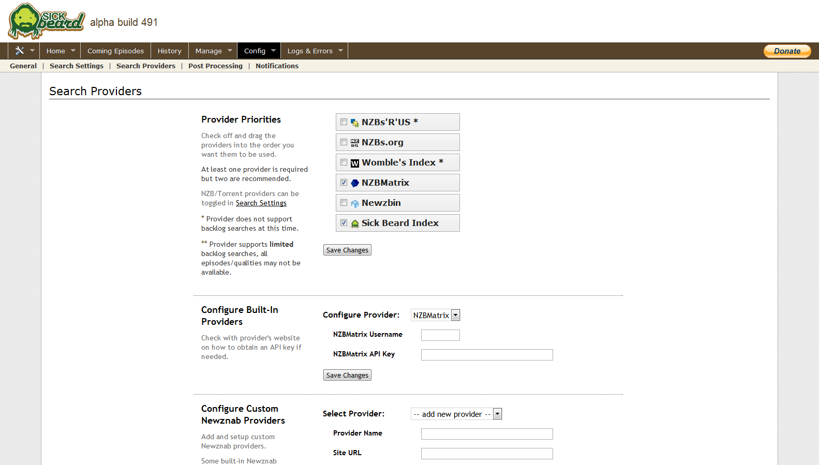Enable the NZBs'R'US provider checkbox
819x465 pixels.
(344, 122)
